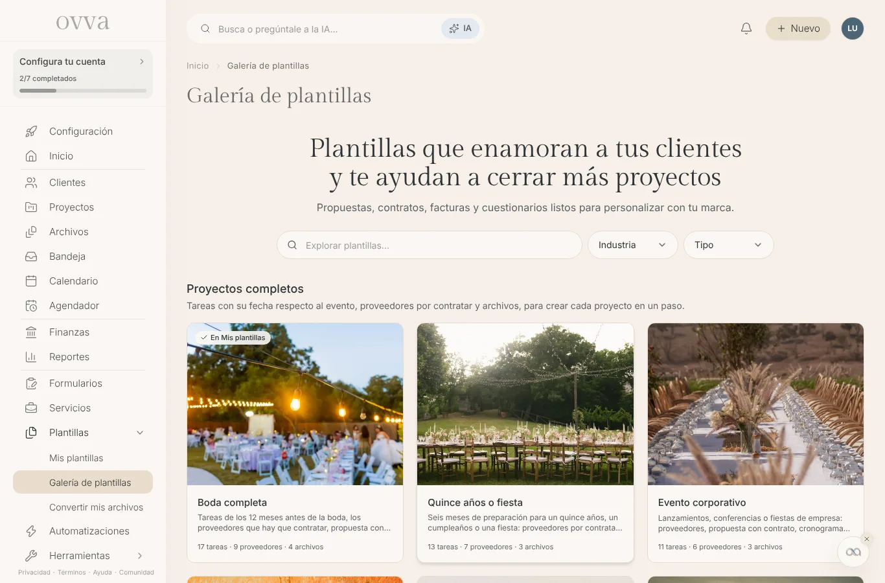Open the Privacidad footer link

[34, 573]
